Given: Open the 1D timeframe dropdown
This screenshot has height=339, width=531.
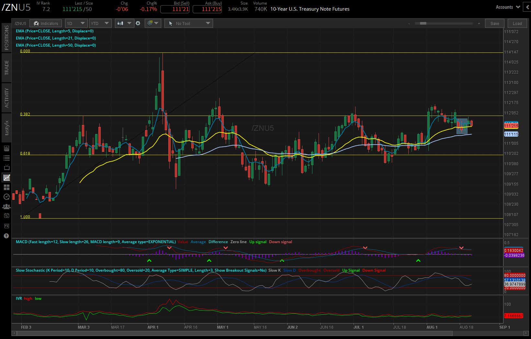Looking at the screenshot, I should [76, 23].
